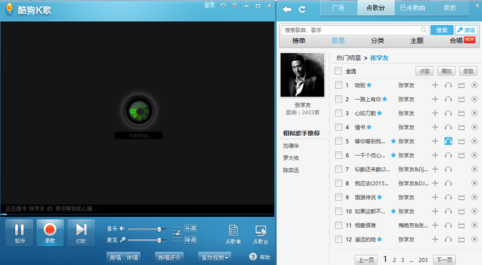The width and height of the screenshot is (482, 265).
Task: Click the 热门明星 breadcrumb link
Action: coord(349,58)
